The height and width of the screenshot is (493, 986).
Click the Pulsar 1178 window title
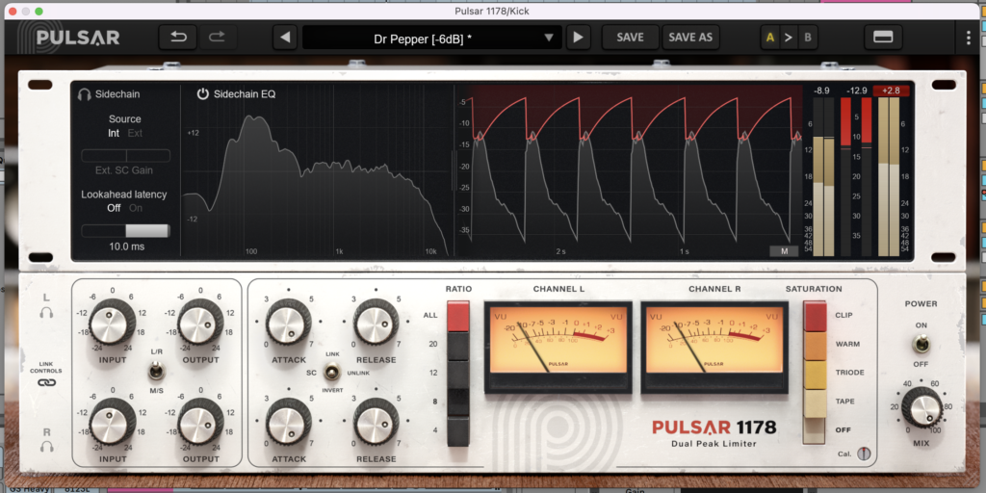tap(492, 10)
